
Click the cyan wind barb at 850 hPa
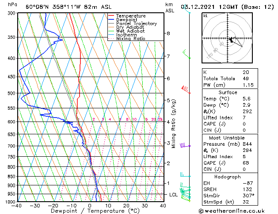tap(185, 175)
